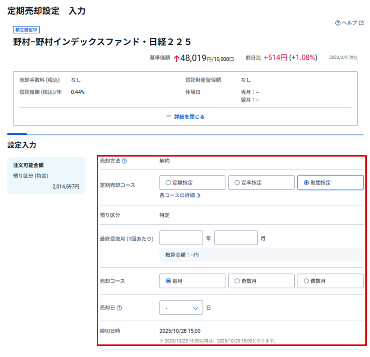Open the 売却日 help tooltip icon

click(x=120, y=308)
